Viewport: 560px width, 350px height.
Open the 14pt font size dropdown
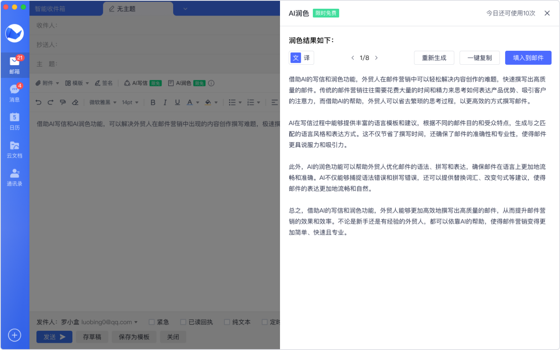point(130,102)
